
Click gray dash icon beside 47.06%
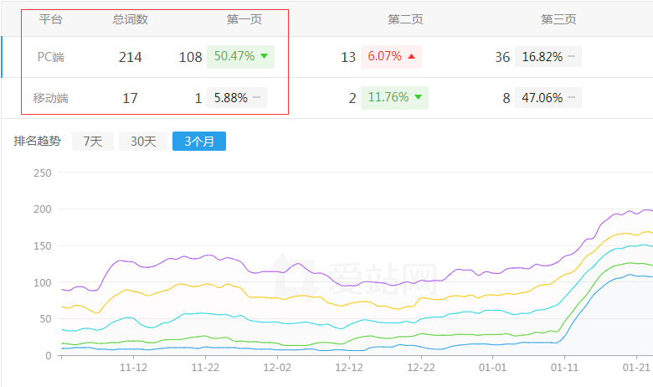click(x=571, y=98)
